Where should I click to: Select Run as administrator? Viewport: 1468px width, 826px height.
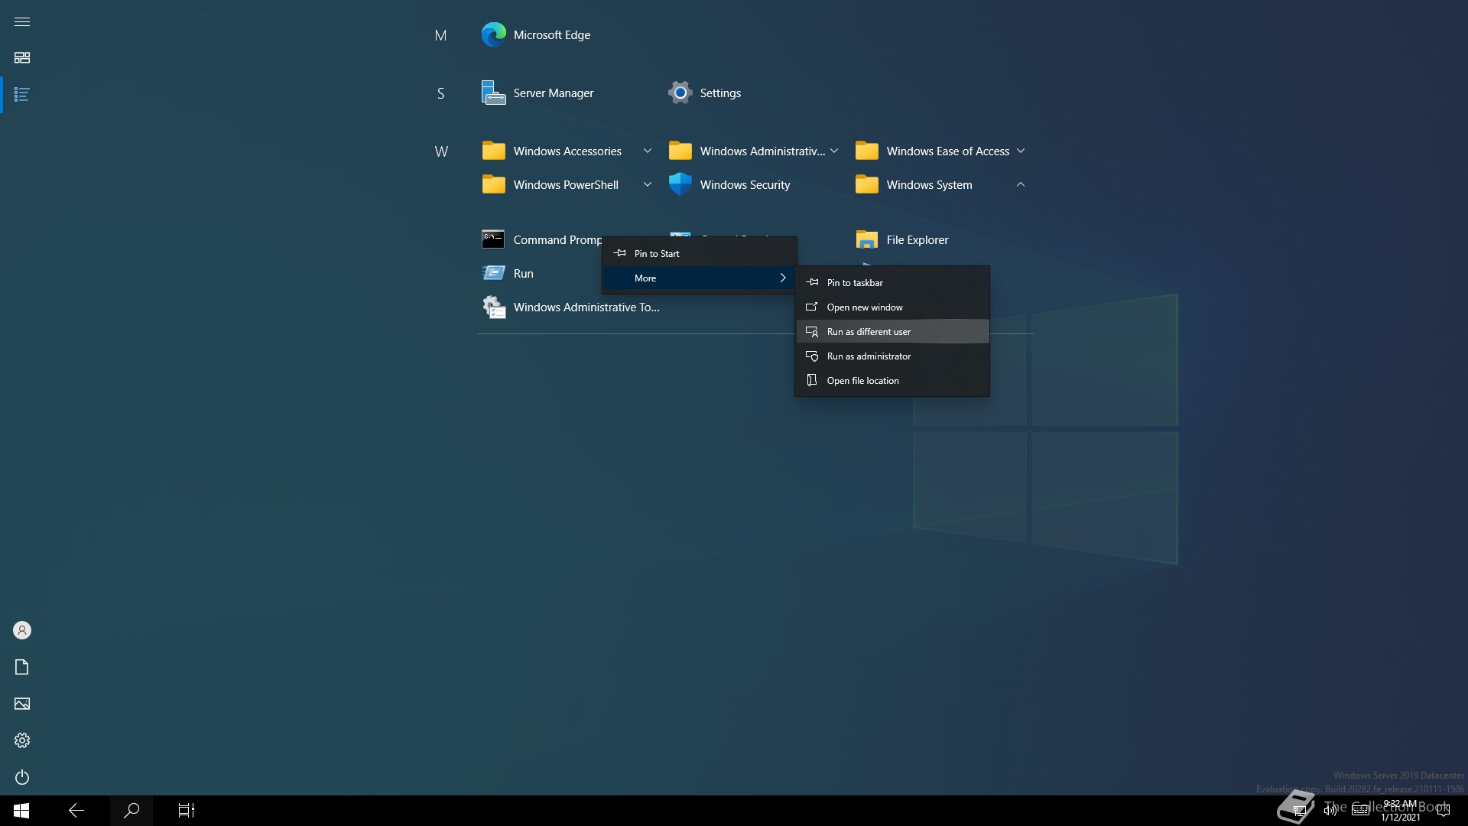click(x=869, y=356)
